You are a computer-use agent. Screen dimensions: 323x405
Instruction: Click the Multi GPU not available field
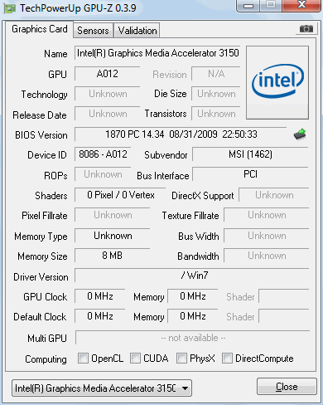click(x=193, y=338)
